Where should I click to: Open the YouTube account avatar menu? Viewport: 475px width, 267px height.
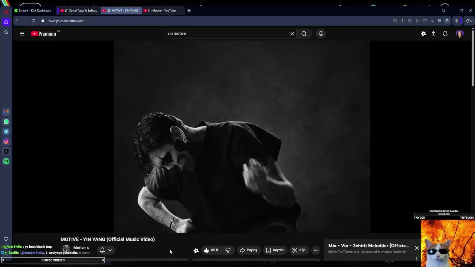click(460, 34)
